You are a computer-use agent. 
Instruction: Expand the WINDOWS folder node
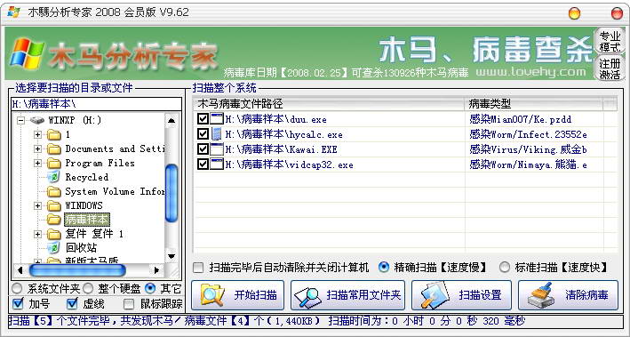(x=38, y=205)
